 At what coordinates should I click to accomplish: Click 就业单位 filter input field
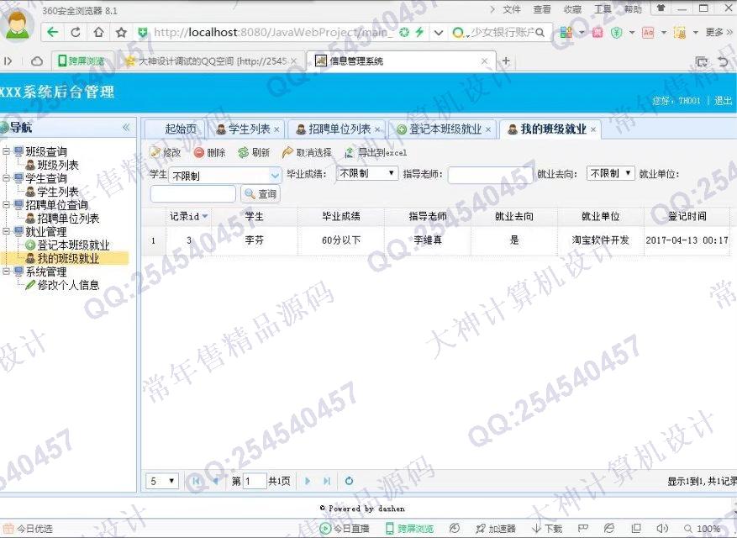click(x=192, y=193)
